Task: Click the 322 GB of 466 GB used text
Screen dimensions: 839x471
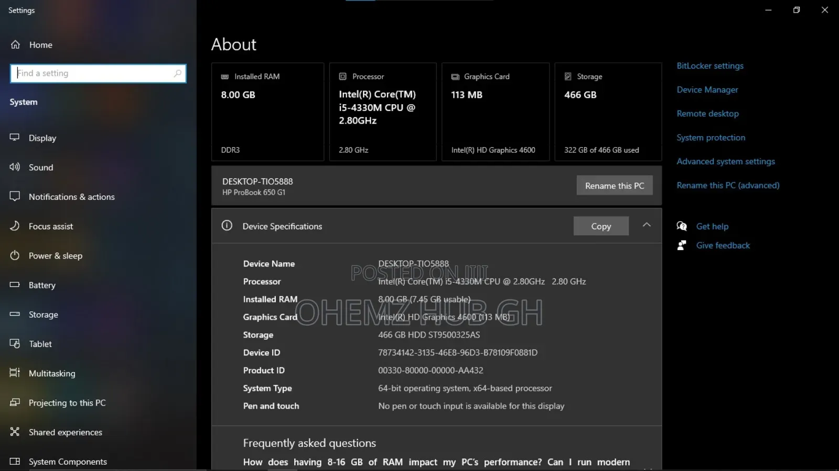Action: pos(601,150)
